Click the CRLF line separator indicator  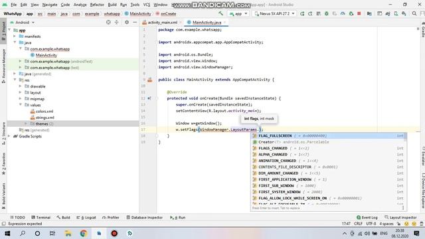[358, 224]
